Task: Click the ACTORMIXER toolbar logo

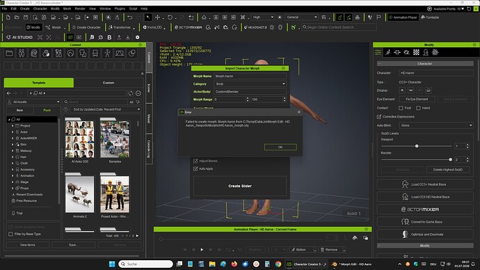Action: [188, 27]
